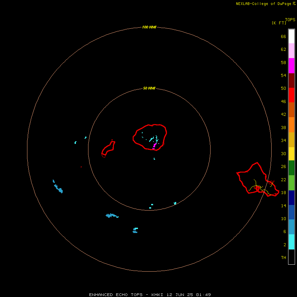The width and height of the screenshot is (297, 297).
Task: Click the light pink 62 K FT swatch
Action: (x=291, y=51)
